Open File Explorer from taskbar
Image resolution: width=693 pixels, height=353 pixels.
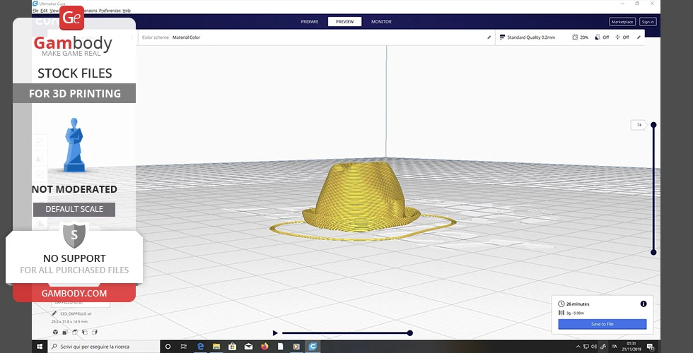pos(216,347)
